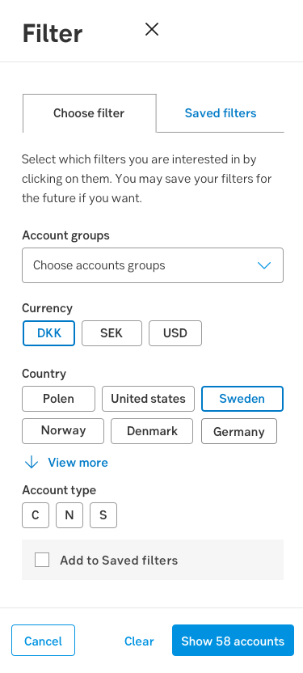Tick the Add to Saved filters checkbox

click(x=42, y=560)
